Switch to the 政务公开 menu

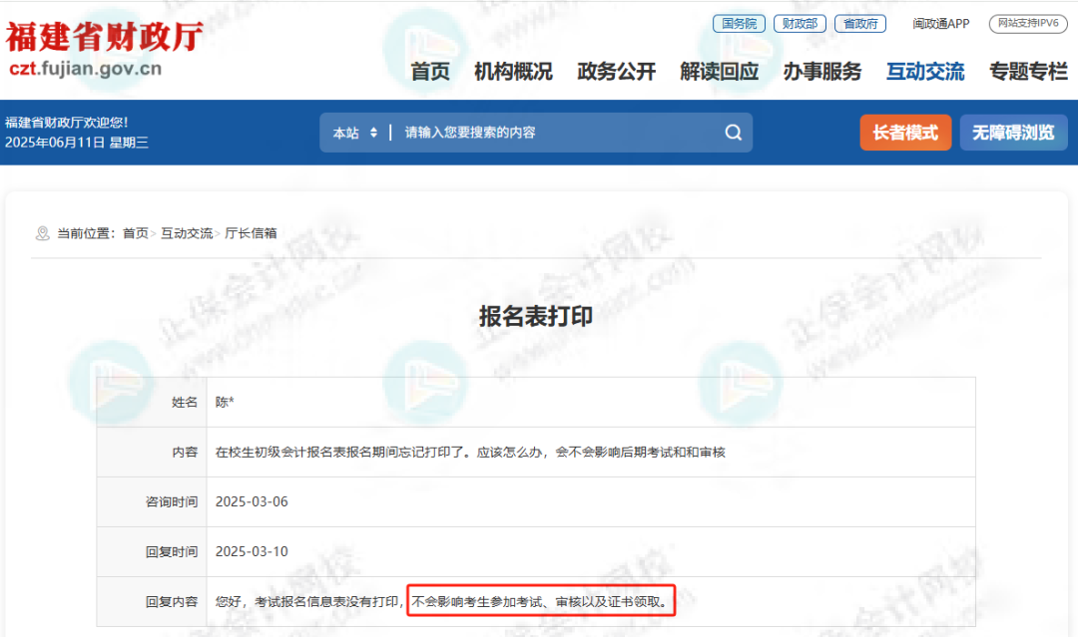pyautogui.click(x=616, y=71)
